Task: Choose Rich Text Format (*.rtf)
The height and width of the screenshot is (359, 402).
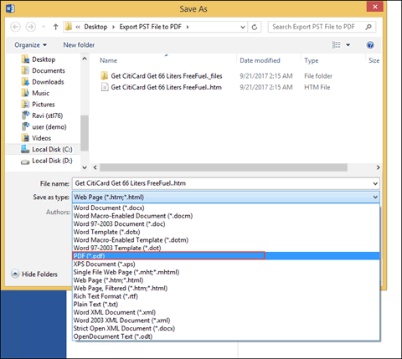Action: point(226,296)
